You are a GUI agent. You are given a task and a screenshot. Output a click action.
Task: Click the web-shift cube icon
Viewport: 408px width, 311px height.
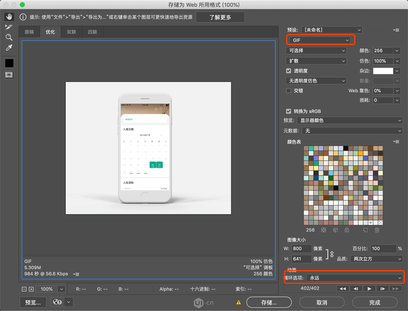(335, 230)
